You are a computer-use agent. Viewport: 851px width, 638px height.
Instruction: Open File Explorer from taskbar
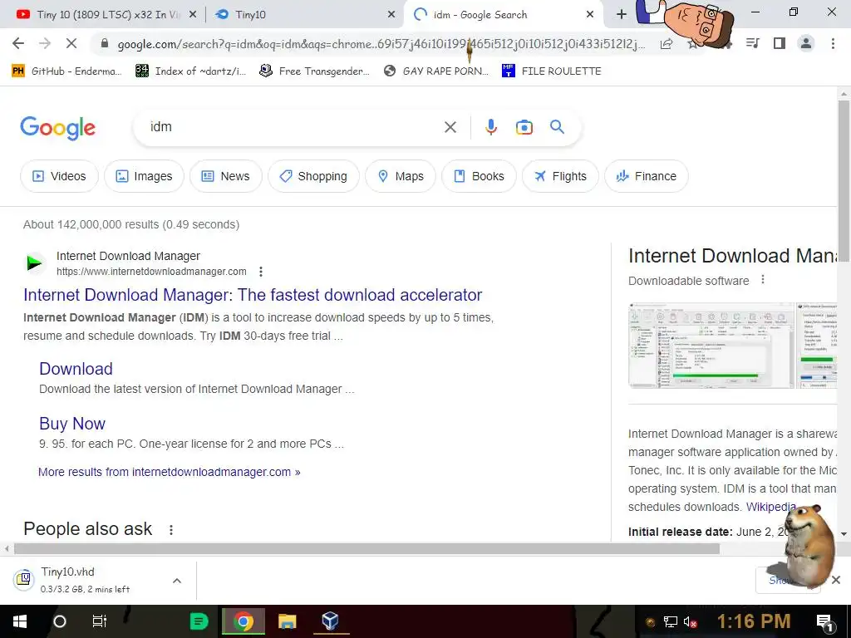(287, 621)
